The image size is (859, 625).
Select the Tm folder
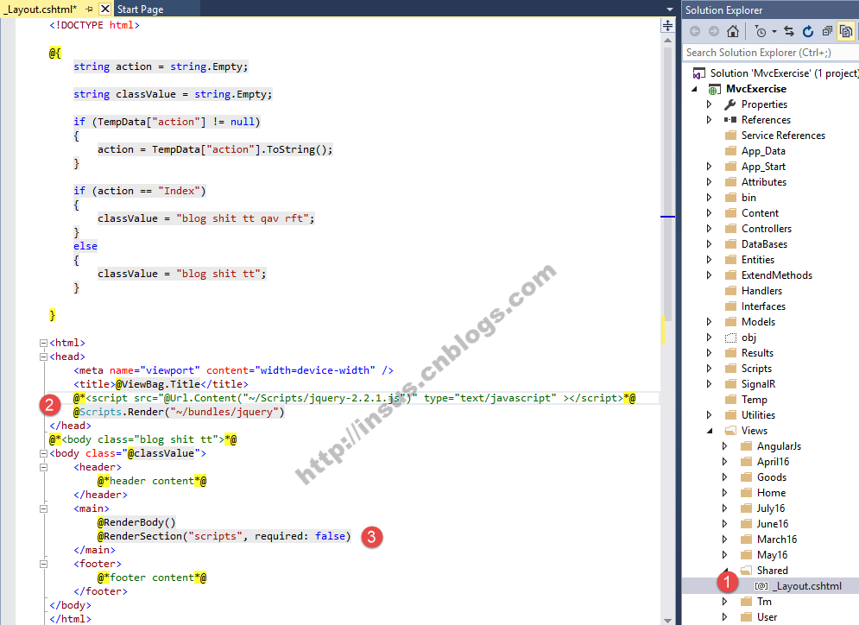pos(764,602)
